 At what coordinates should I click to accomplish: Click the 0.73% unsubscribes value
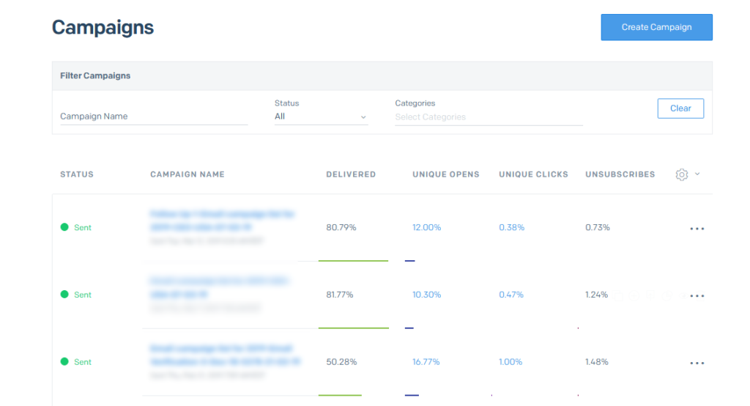(x=598, y=227)
